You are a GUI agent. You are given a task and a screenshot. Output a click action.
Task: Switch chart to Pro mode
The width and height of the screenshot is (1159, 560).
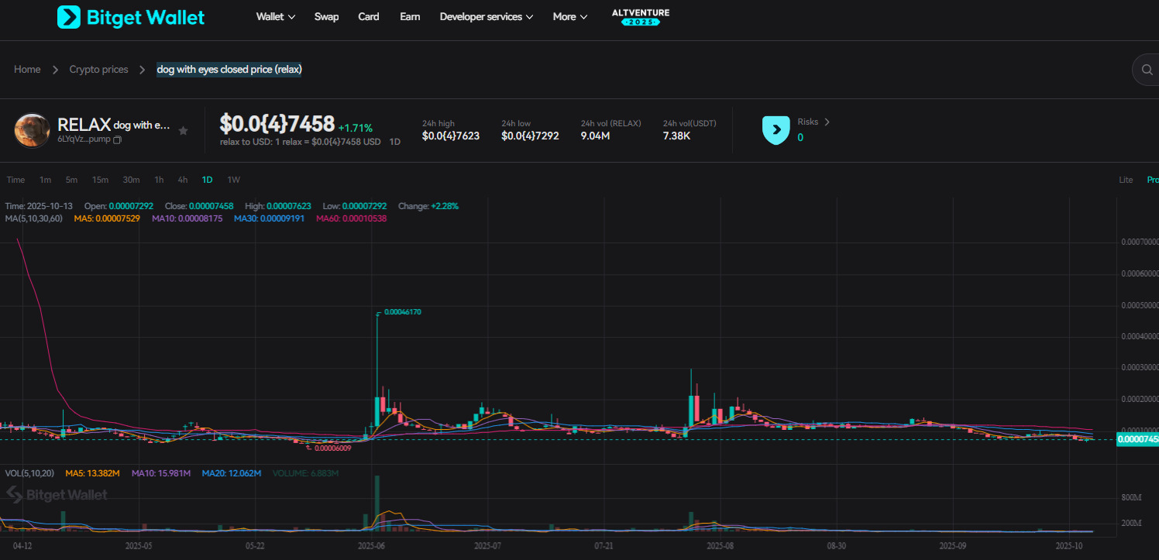click(x=1152, y=180)
